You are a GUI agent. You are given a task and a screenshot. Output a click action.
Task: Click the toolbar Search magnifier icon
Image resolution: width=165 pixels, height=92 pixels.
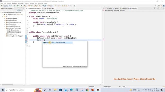tap(155, 6)
